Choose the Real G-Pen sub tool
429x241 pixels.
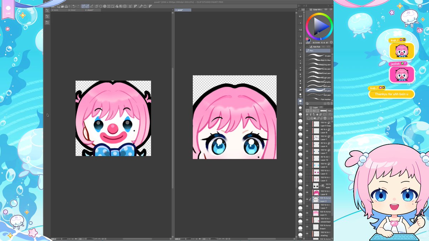click(318, 60)
